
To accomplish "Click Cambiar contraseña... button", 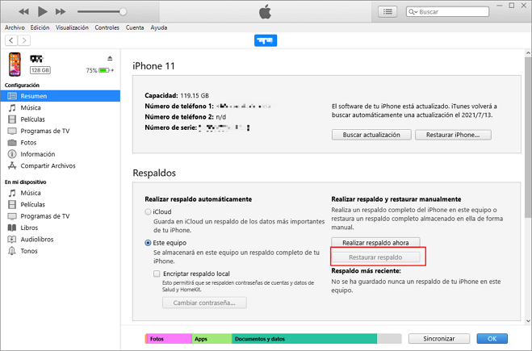I will point(204,303).
